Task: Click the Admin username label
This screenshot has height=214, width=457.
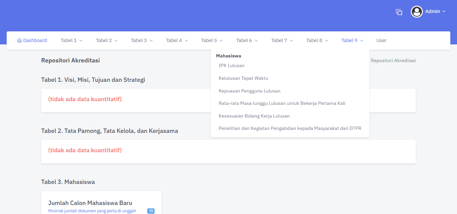Action: coord(433,11)
